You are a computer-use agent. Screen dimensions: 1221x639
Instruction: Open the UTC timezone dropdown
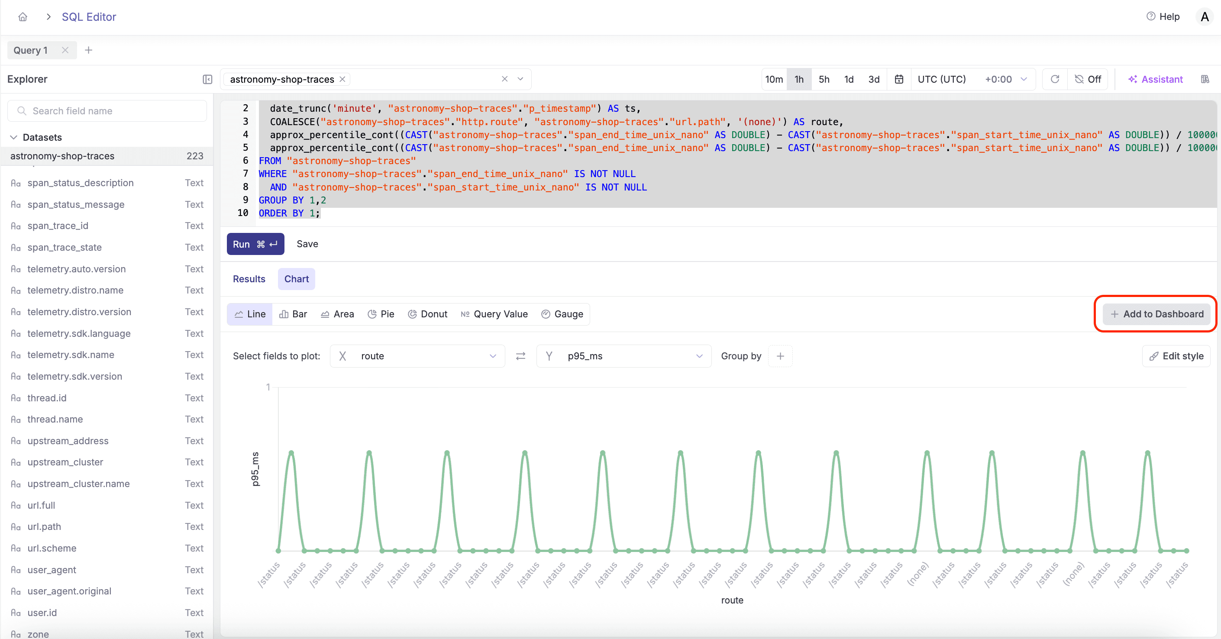coord(972,79)
